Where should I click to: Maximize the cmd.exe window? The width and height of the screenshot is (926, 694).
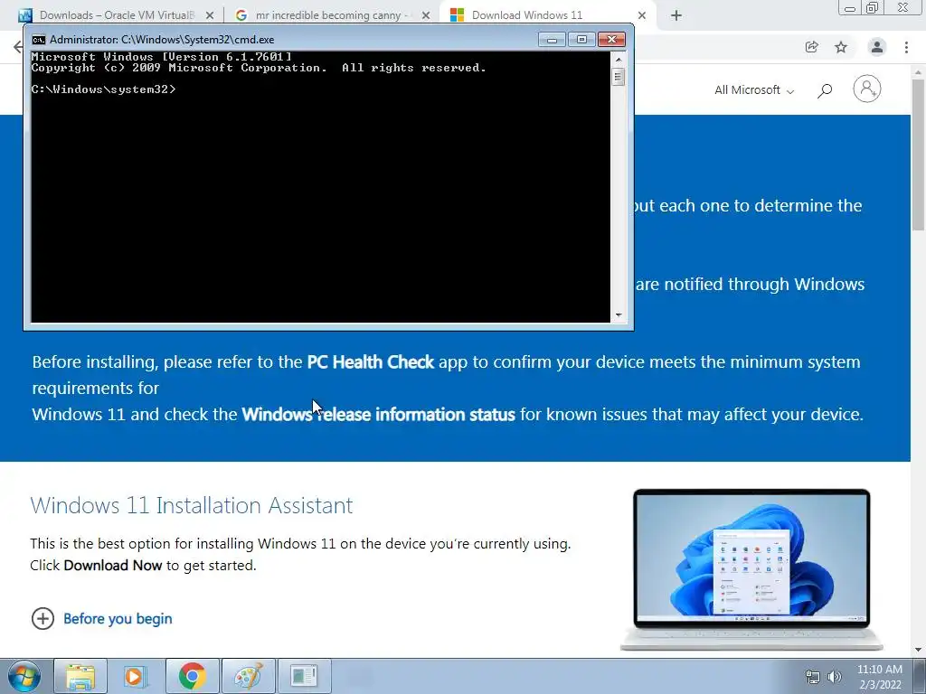point(581,40)
